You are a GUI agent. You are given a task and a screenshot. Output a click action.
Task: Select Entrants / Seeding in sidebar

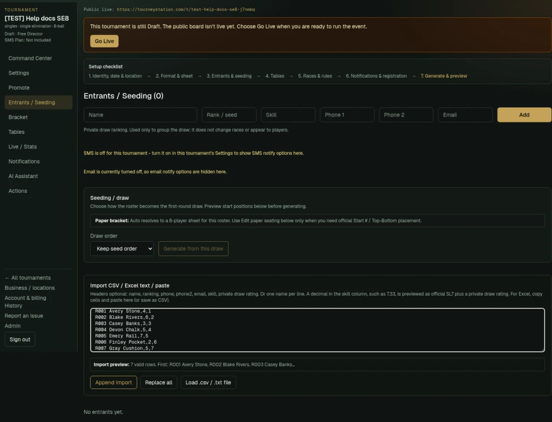point(38,102)
